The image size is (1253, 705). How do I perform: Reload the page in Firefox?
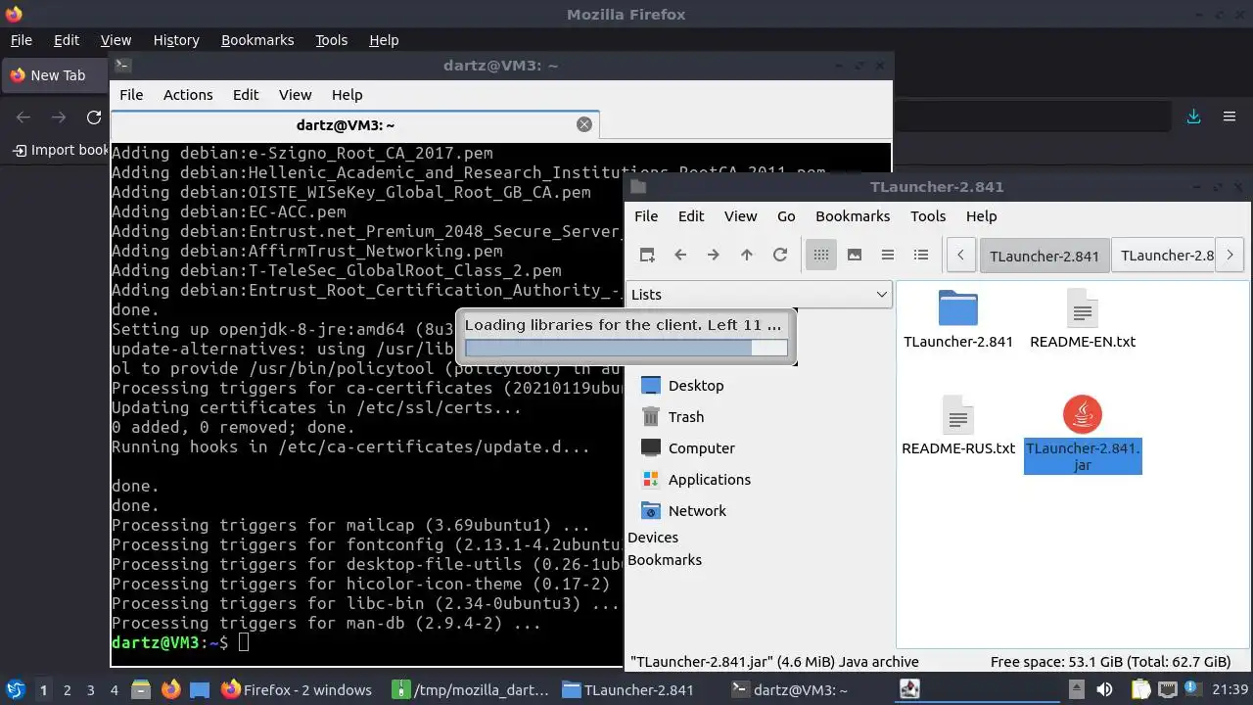94,117
